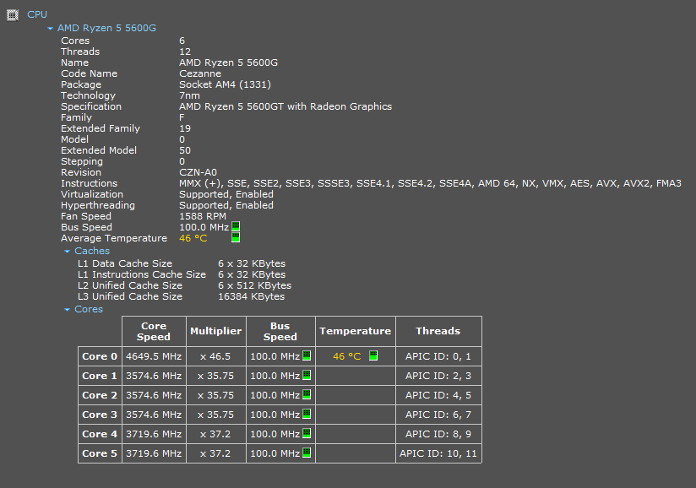Collapse the Cores section arrow
This screenshot has width=696, height=488.
click(68, 309)
